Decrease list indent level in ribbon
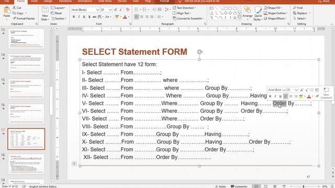Screen dimensions: 335x188 click(x=154, y=10)
